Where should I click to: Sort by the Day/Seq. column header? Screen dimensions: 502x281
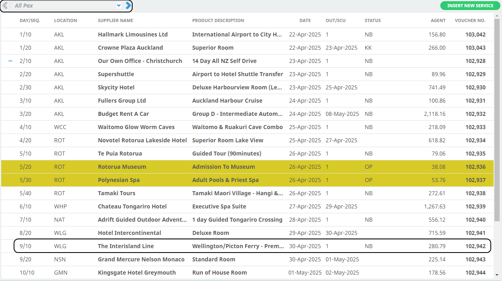point(30,20)
